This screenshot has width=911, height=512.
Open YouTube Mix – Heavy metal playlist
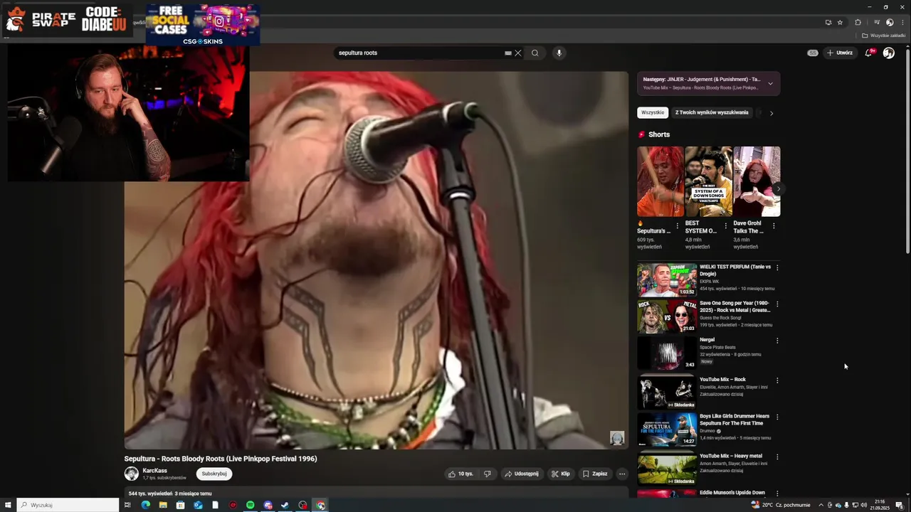pos(667,469)
